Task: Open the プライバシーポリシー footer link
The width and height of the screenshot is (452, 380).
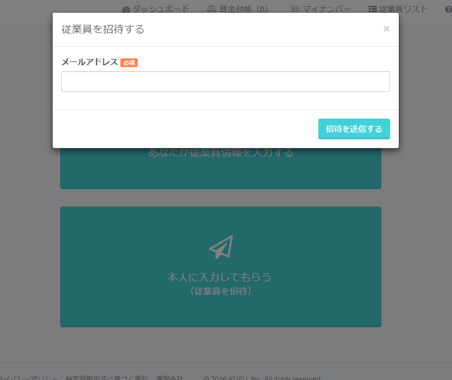Action: pos(29,378)
